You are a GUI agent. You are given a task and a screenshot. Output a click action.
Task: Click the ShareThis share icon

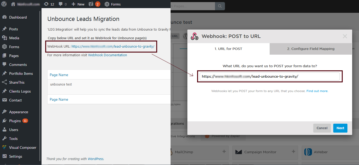tap(4, 82)
